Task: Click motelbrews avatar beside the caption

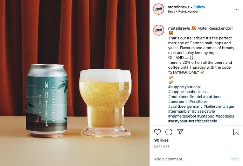Action: tap(158, 30)
